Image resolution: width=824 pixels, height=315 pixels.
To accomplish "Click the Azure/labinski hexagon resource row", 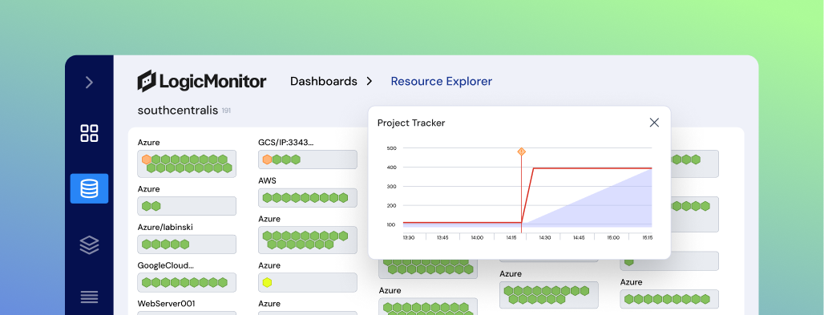I will click(187, 244).
